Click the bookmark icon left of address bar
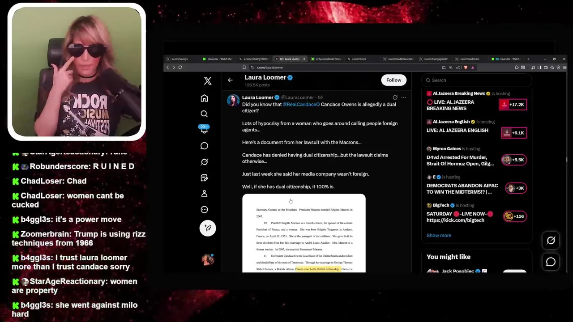 click(x=244, y=68)
